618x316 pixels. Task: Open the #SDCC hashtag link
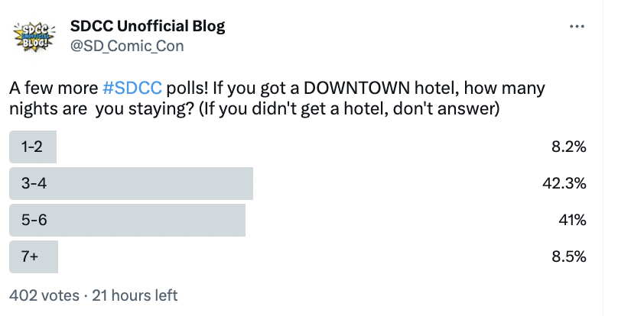coord(132,88)
